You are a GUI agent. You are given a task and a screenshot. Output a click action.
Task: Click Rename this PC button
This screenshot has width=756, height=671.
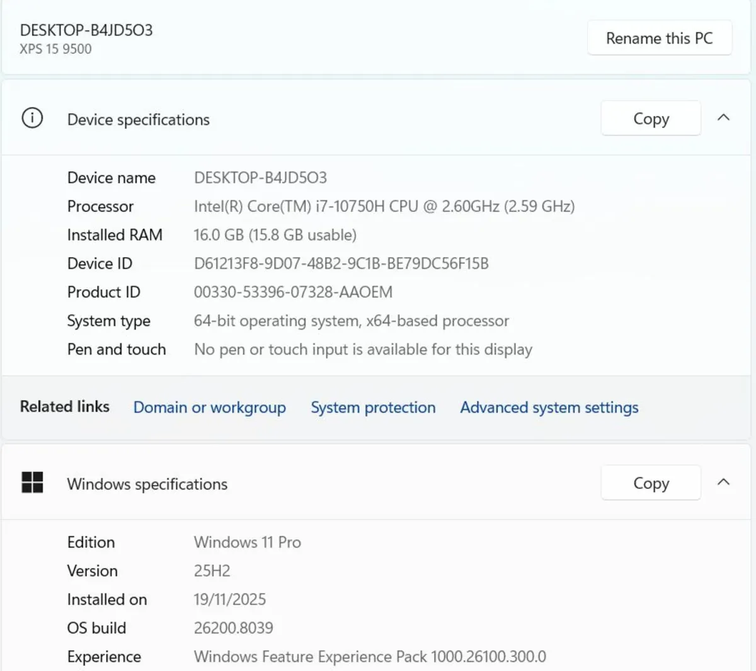660,38
